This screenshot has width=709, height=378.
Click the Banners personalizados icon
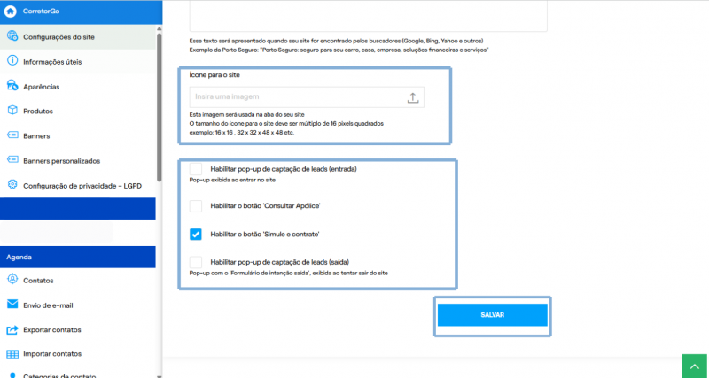tap(12, 160)
